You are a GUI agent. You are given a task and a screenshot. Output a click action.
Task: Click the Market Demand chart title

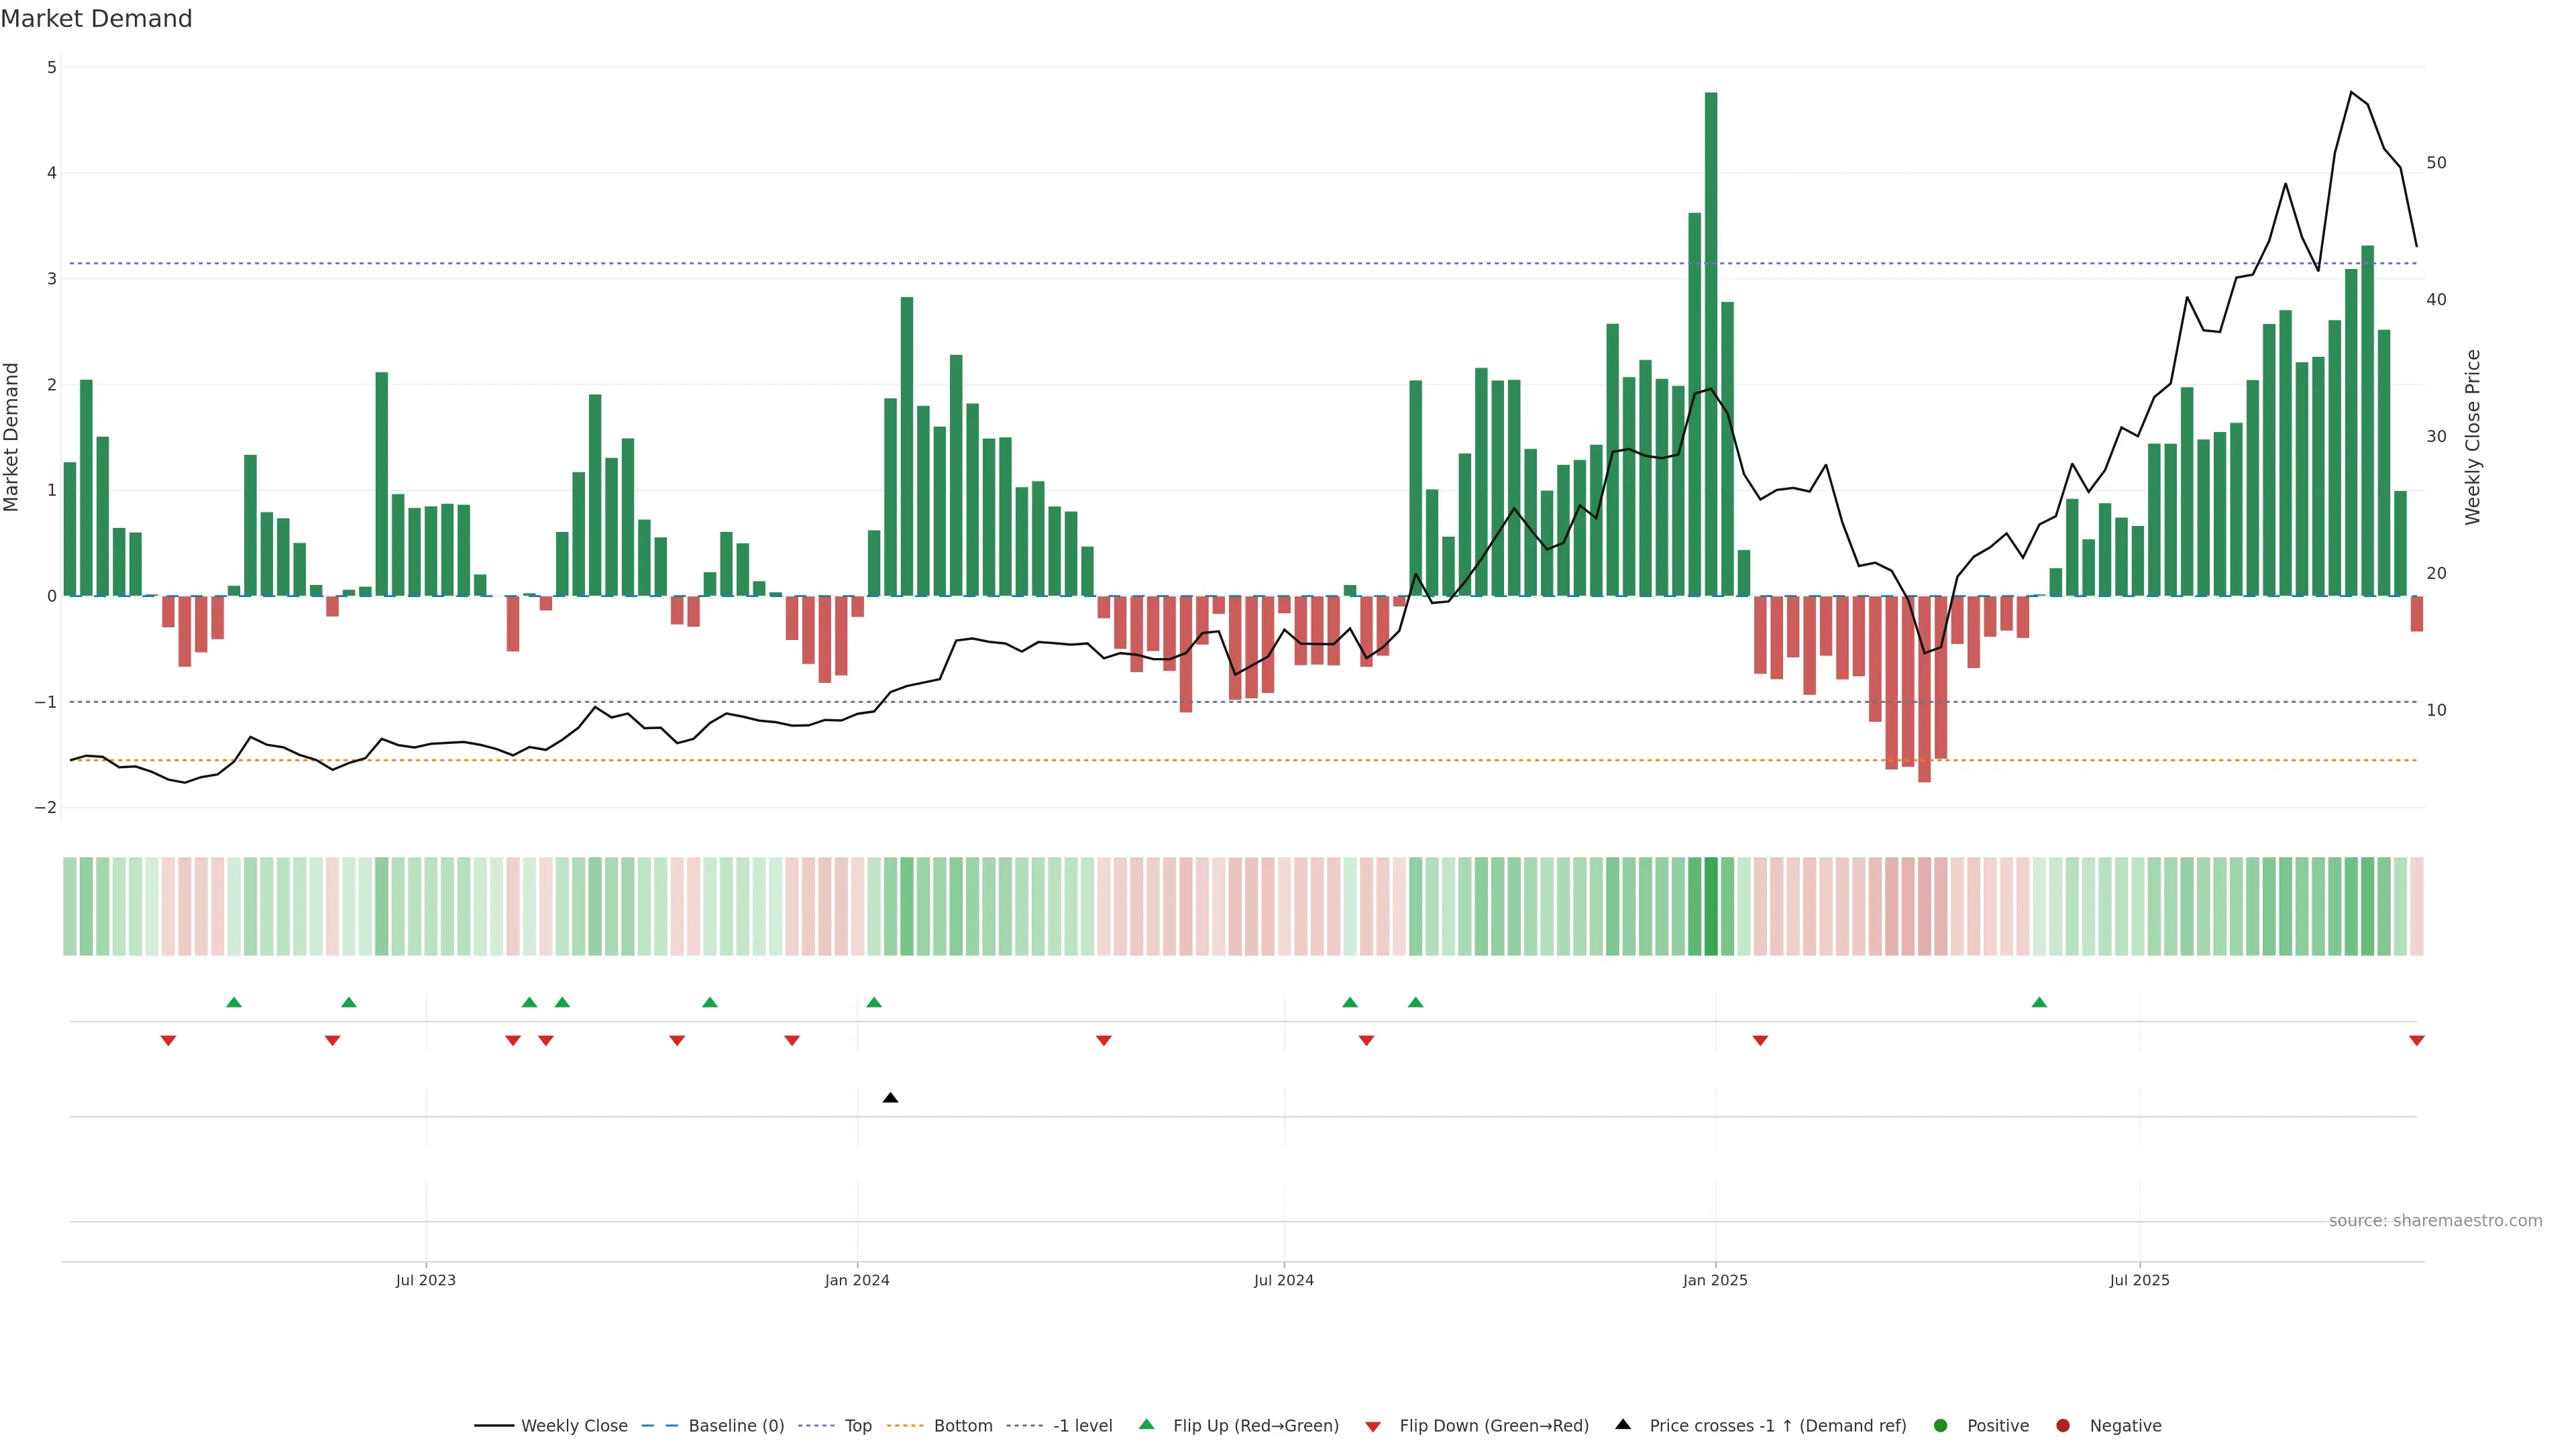coord(96,19)
